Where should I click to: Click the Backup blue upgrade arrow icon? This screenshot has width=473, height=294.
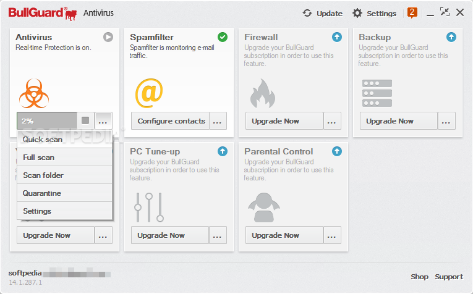click(451, 37)
